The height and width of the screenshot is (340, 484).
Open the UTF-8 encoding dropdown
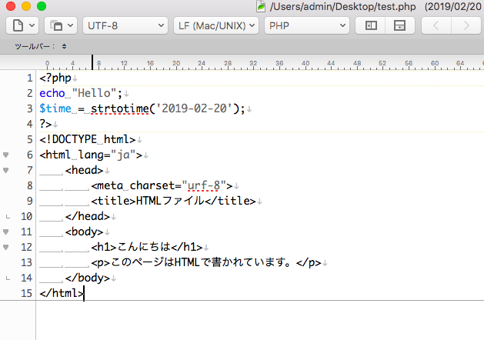click(x=125, y=25)
